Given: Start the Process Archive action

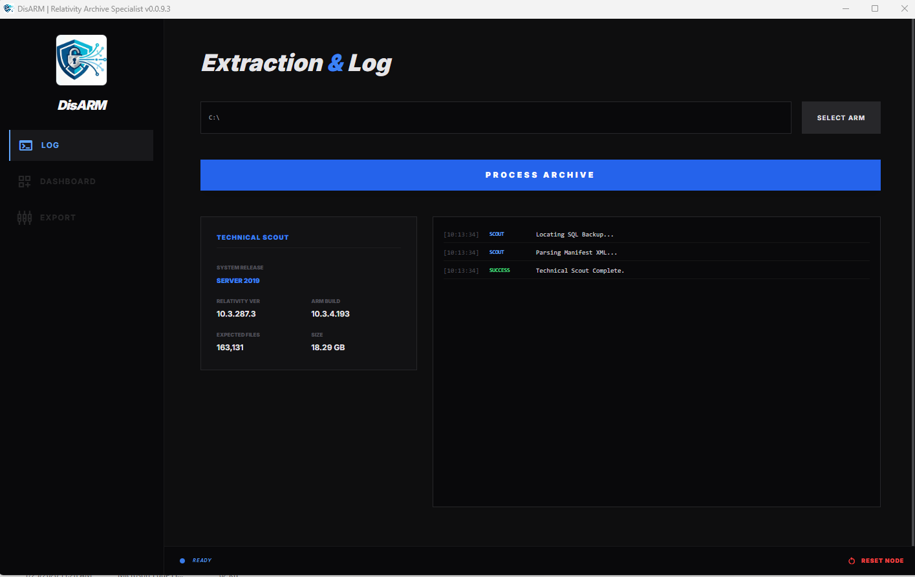Looking at the screenshot, I should point(540,175).
